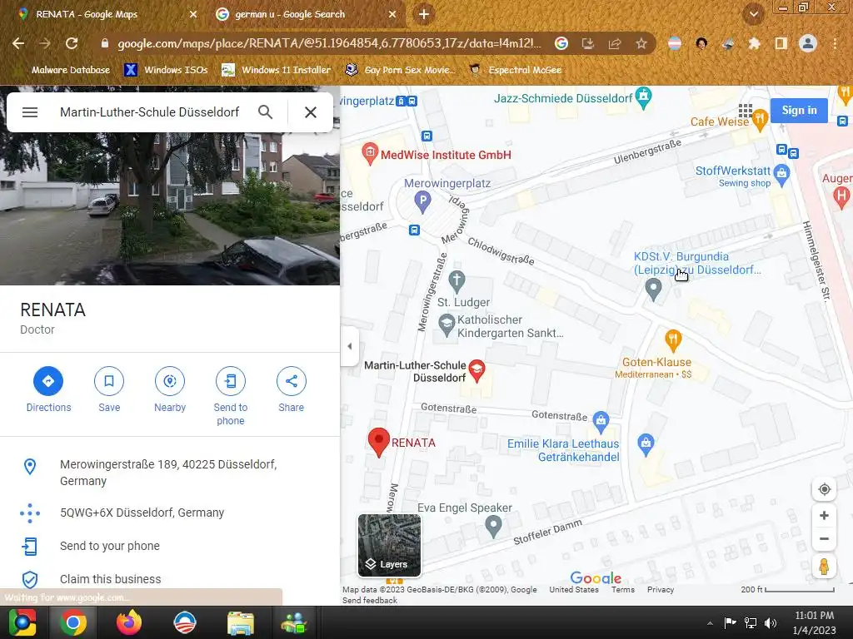Open the Chrome three-dot menu

(835, 43)
